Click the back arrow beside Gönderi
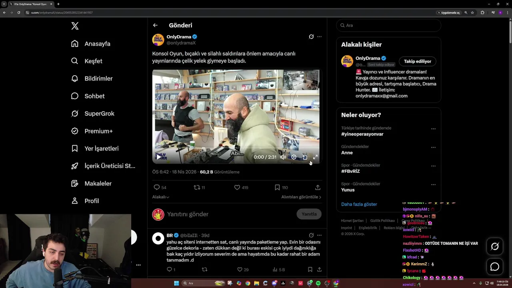 pyautogui.click(x=155, y=25)
